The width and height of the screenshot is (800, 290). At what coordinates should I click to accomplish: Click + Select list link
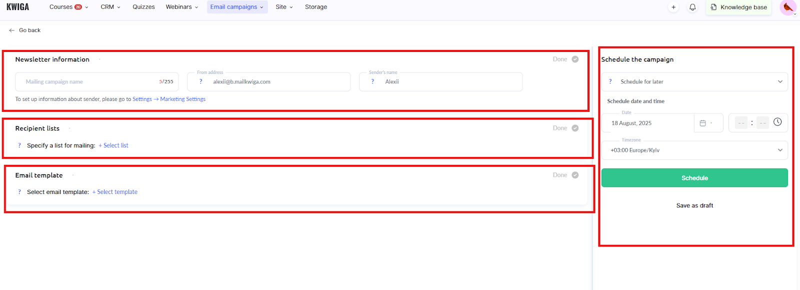tap(113, 145)
